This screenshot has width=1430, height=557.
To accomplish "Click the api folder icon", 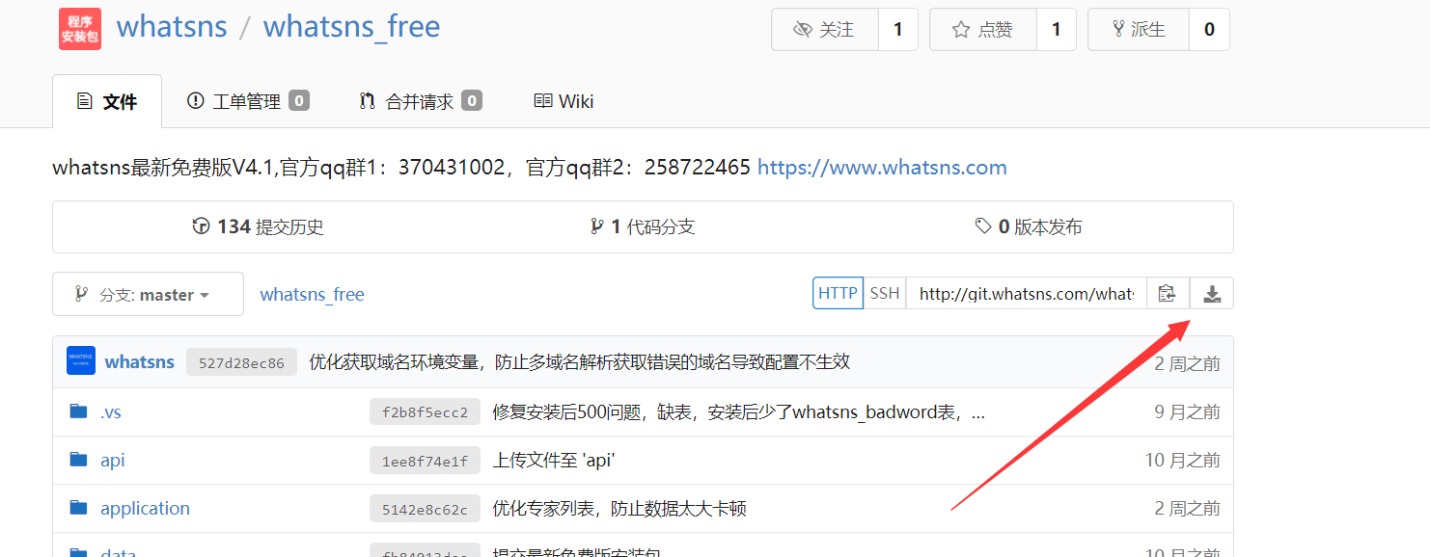I will pyautogui.click(x=79, y=461).
